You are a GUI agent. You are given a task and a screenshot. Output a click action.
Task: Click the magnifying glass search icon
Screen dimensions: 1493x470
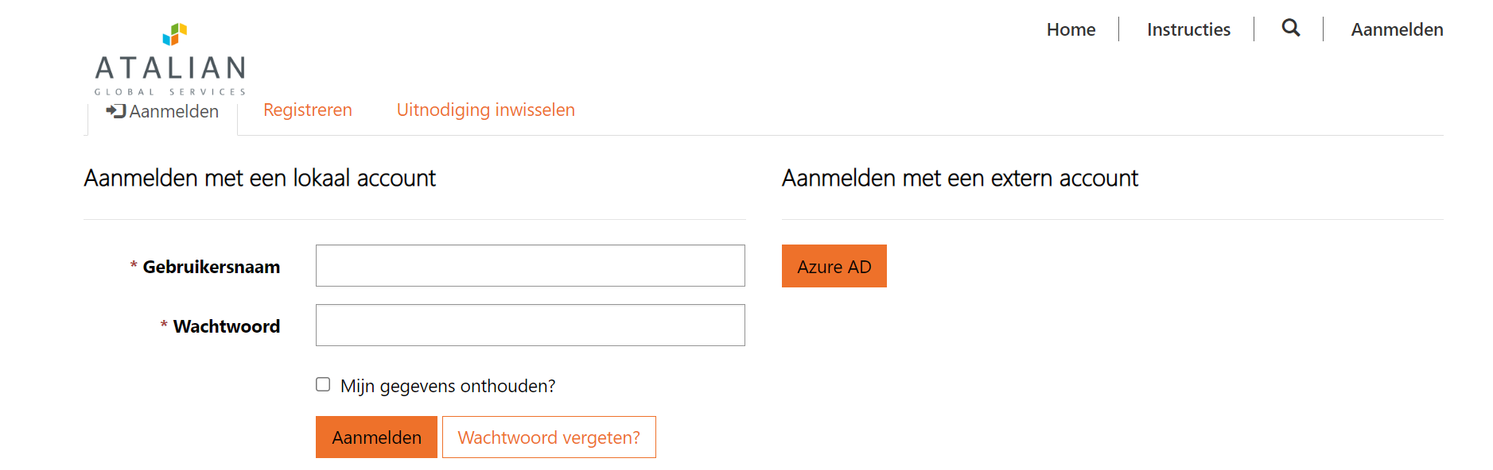pyautogui.click(x=1290, y=29)
